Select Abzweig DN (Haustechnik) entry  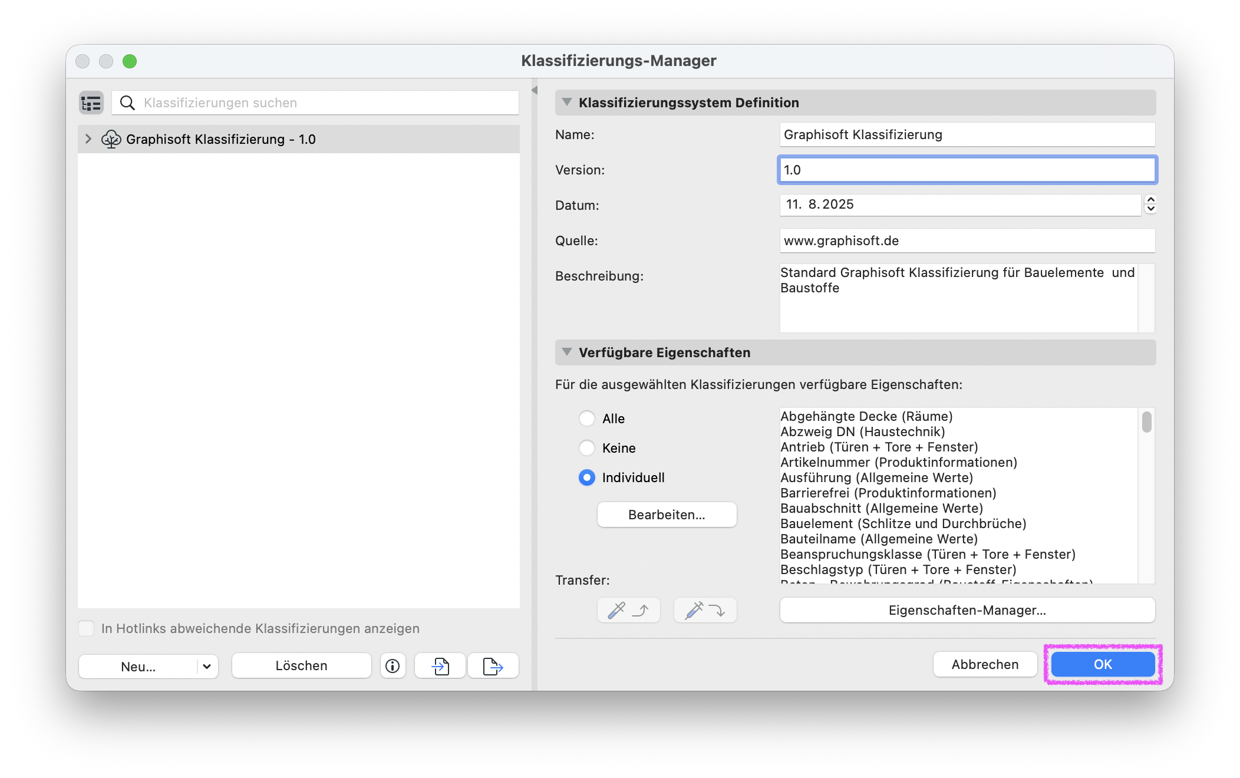coord(862,431)
